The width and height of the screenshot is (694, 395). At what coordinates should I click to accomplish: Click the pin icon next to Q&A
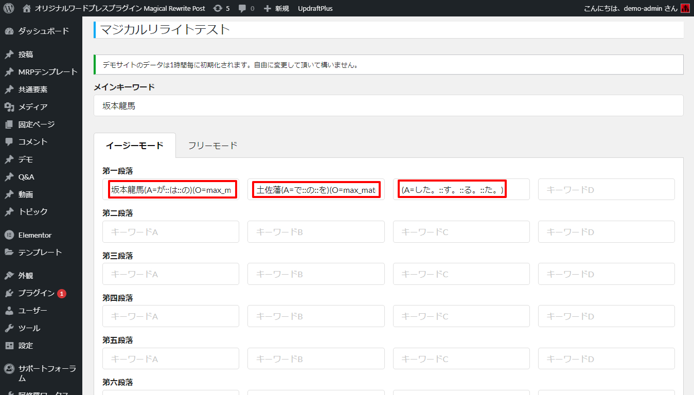9,177
